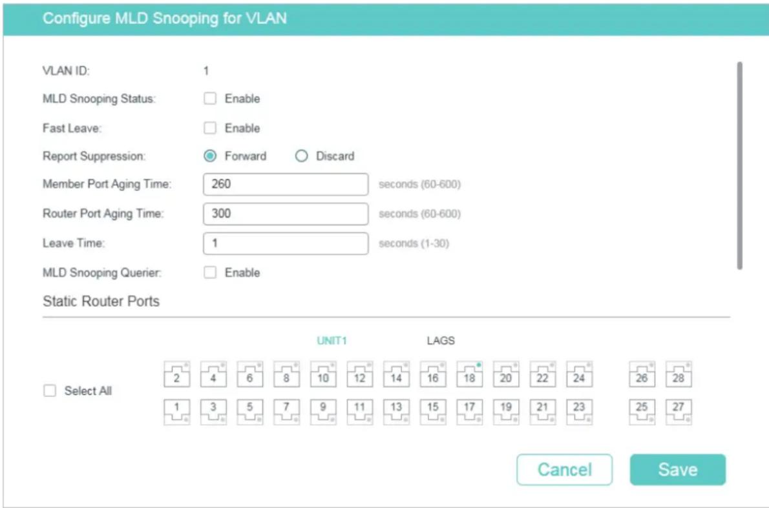This screenshot has width=769, height=508.
Task: Select port 28 icon
Action: click(x=679, y=374)
